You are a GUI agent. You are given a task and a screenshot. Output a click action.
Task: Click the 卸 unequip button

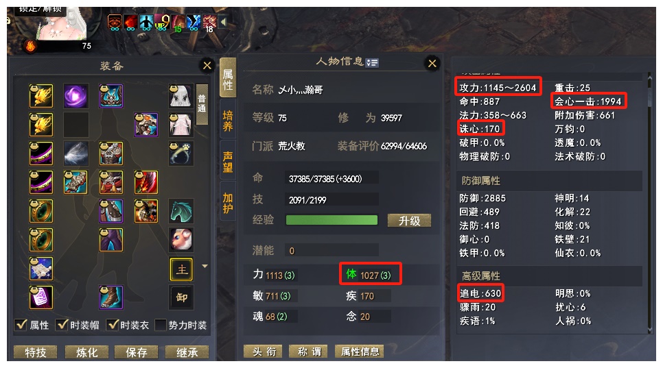click(x=181, y=297)
